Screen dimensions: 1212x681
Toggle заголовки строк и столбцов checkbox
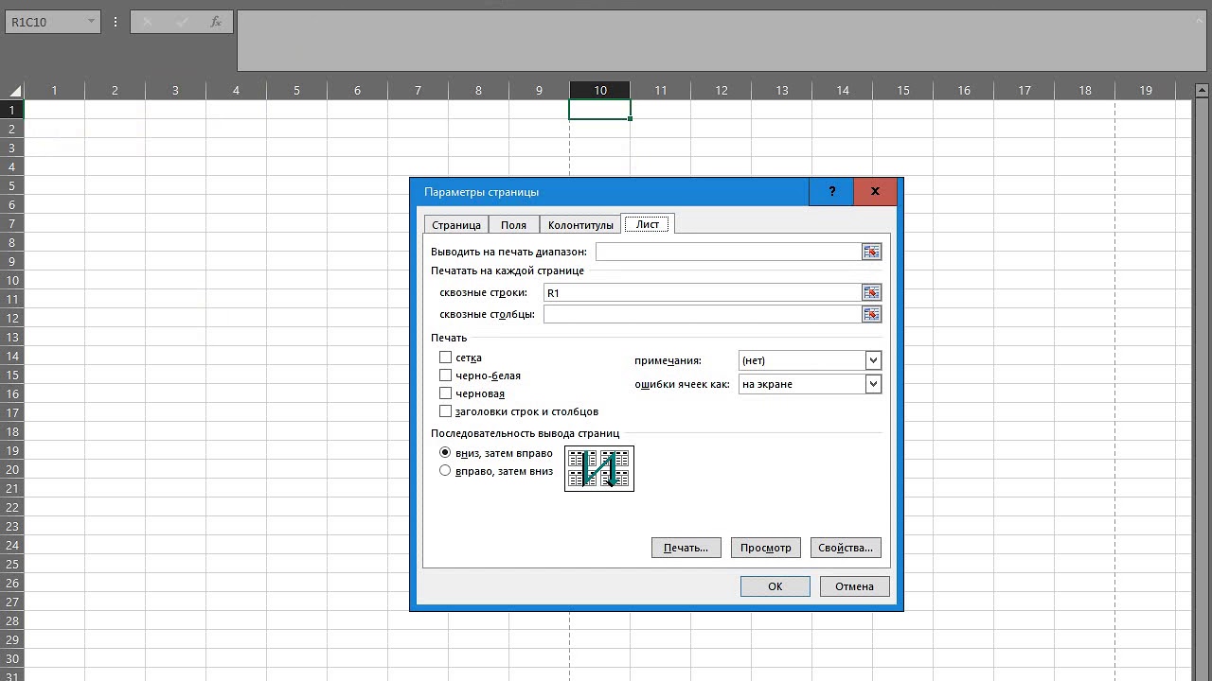click(x=445, y=411)
